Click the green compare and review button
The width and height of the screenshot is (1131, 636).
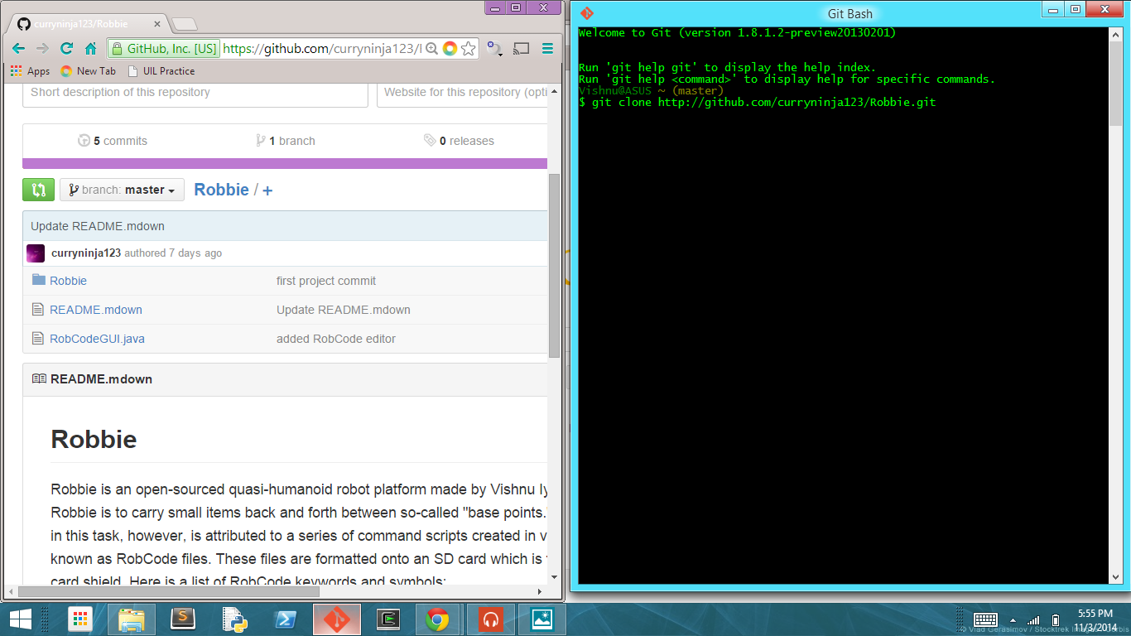tap(38, 190)
